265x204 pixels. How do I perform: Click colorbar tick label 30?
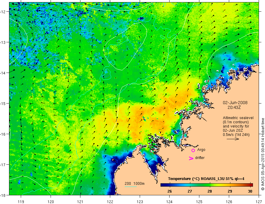coord(250,191)
